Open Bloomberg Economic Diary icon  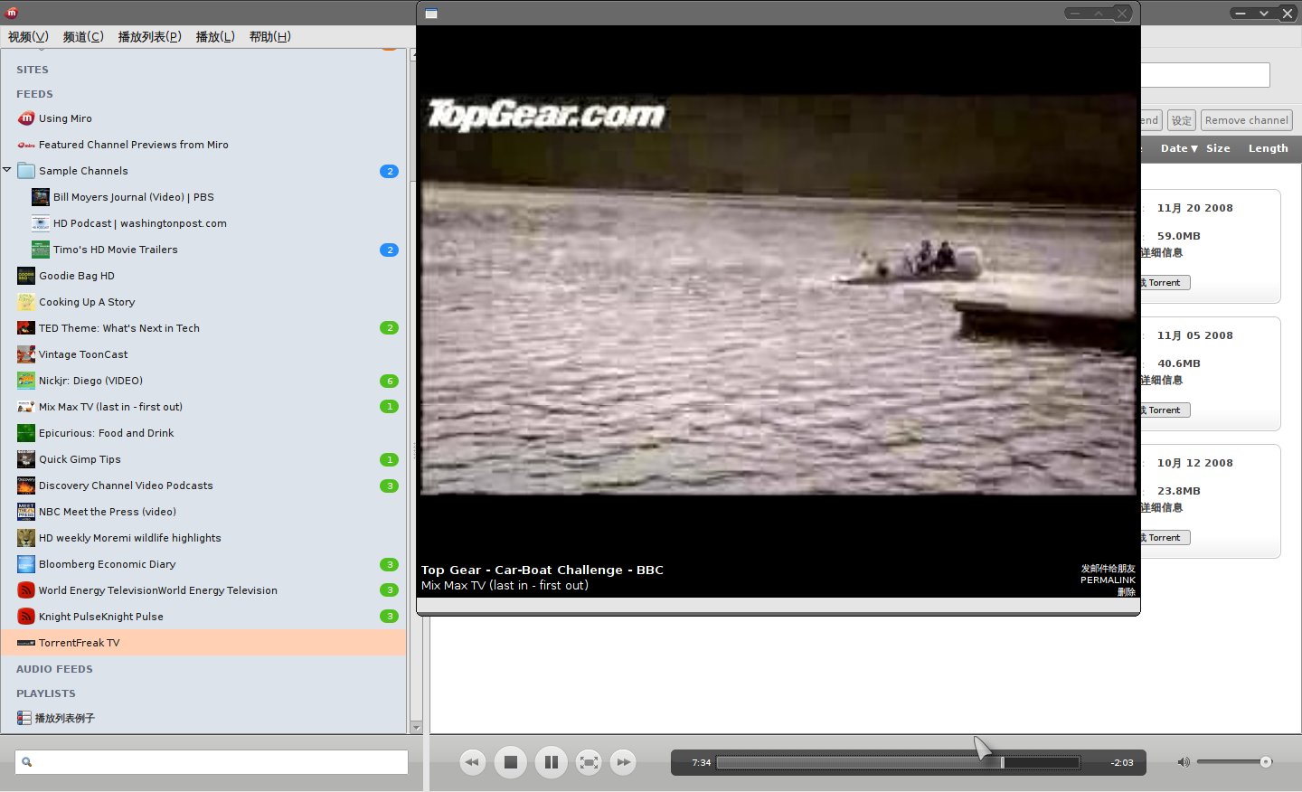26,564
